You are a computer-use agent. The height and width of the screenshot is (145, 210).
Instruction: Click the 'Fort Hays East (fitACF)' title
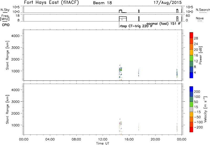point(51,2)
